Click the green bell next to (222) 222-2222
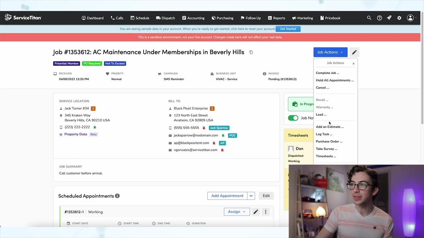 (x=95, y=127)
